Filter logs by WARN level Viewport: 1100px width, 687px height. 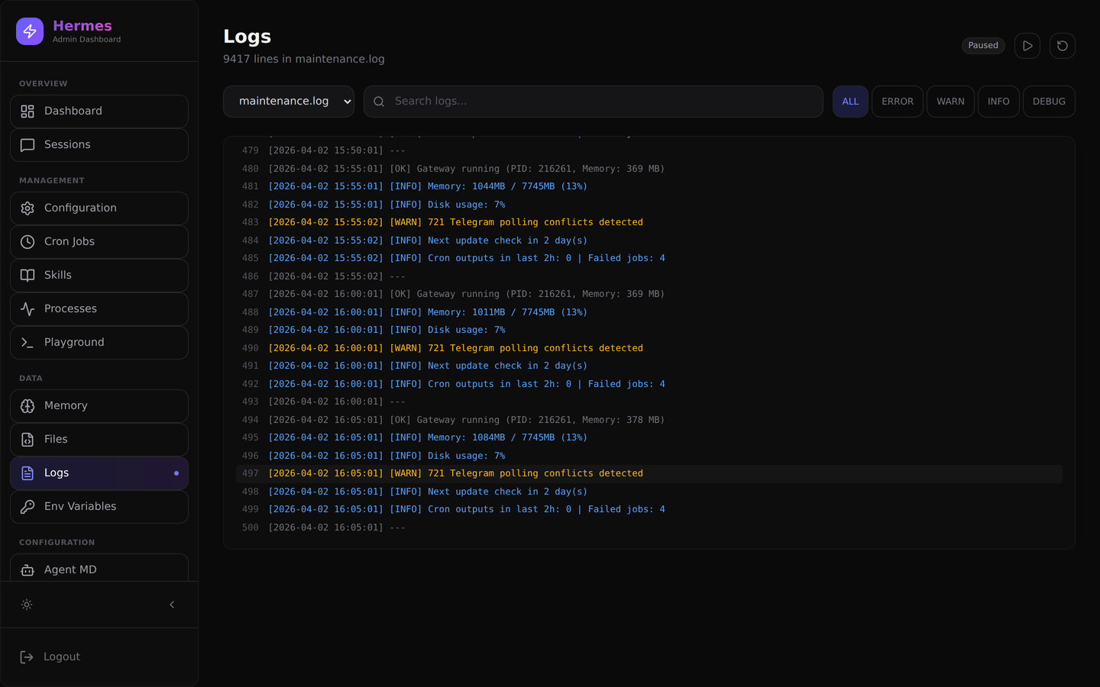(950, 102)
